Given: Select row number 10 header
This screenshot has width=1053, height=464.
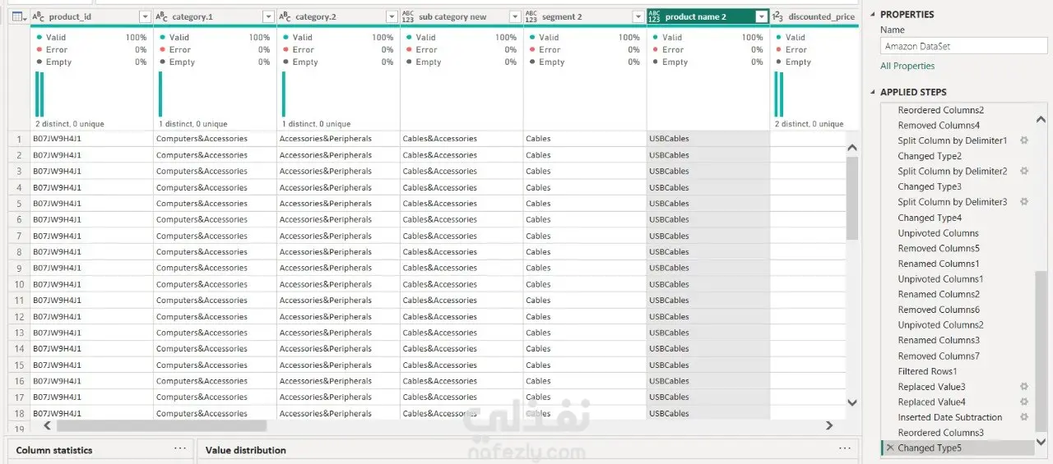Looking at the screenshot, I should pos(19,284).
